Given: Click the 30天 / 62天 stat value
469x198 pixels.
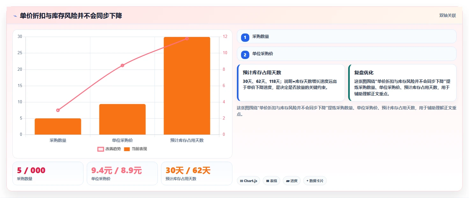Looking at the screenshot, I should coord(188,171).
